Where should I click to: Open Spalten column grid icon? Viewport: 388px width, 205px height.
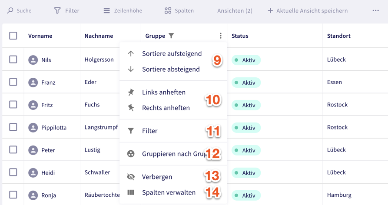coord(168,10)
